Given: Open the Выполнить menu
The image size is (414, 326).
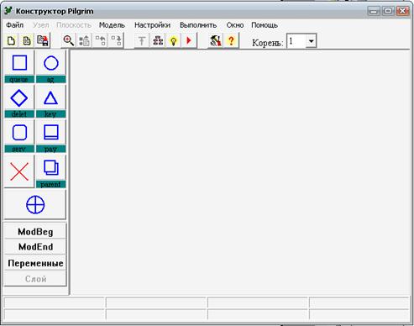Looking at the screenshot, I should pos(198,25).
